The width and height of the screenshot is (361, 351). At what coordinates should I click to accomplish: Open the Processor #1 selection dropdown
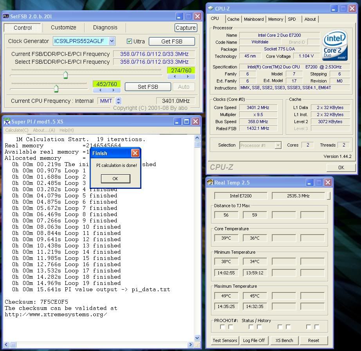(278, 145)
